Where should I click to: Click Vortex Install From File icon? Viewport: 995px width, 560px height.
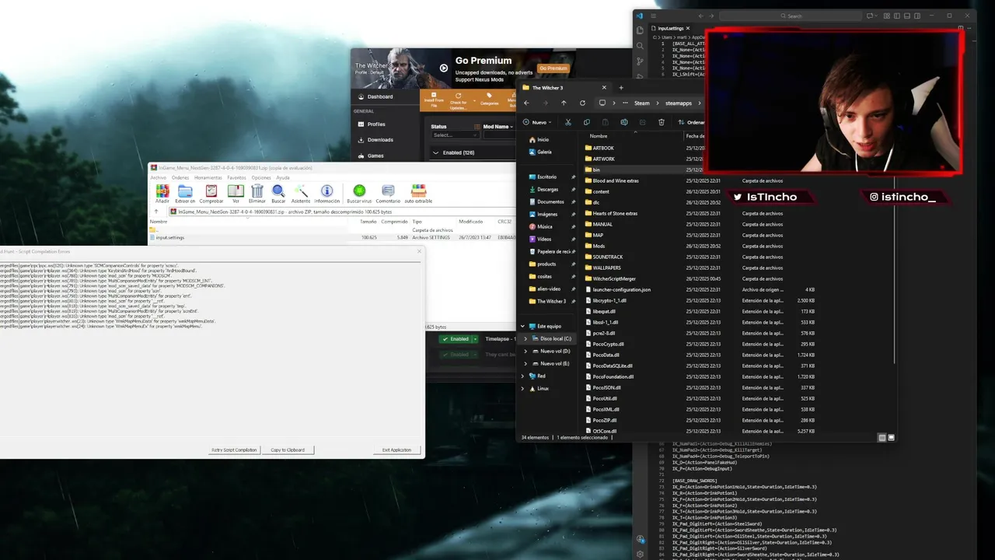pos(434,100)
